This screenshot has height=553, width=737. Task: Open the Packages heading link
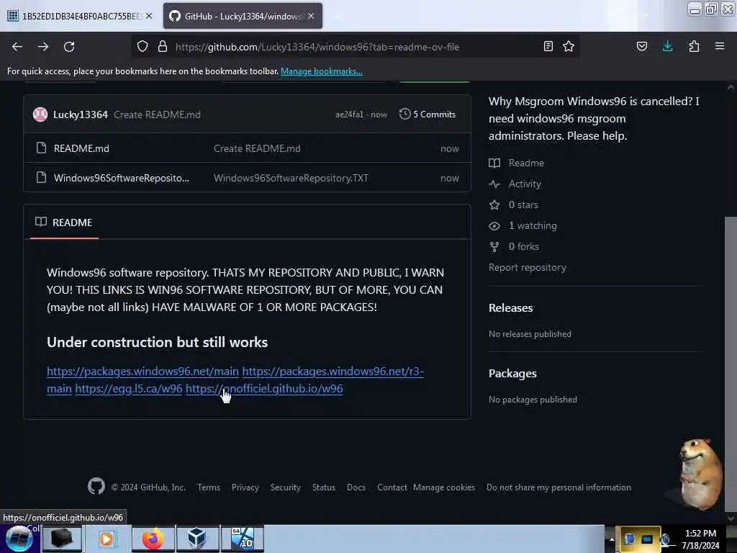512,374
